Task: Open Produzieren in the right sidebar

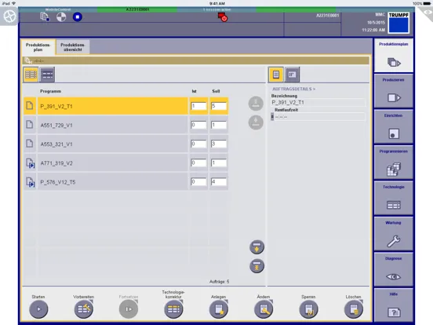Action: [x=394, y=91]
